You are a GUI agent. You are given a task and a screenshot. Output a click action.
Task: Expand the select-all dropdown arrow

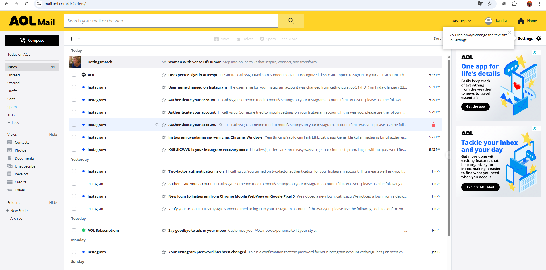coord(79,39)
